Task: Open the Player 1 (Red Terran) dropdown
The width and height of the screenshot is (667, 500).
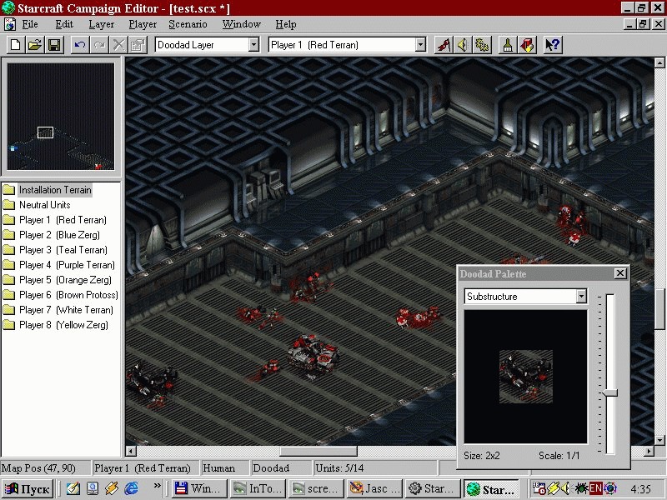Action: [420, 45]
